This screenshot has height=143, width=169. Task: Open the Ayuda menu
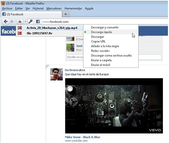[x=89, y=9]
